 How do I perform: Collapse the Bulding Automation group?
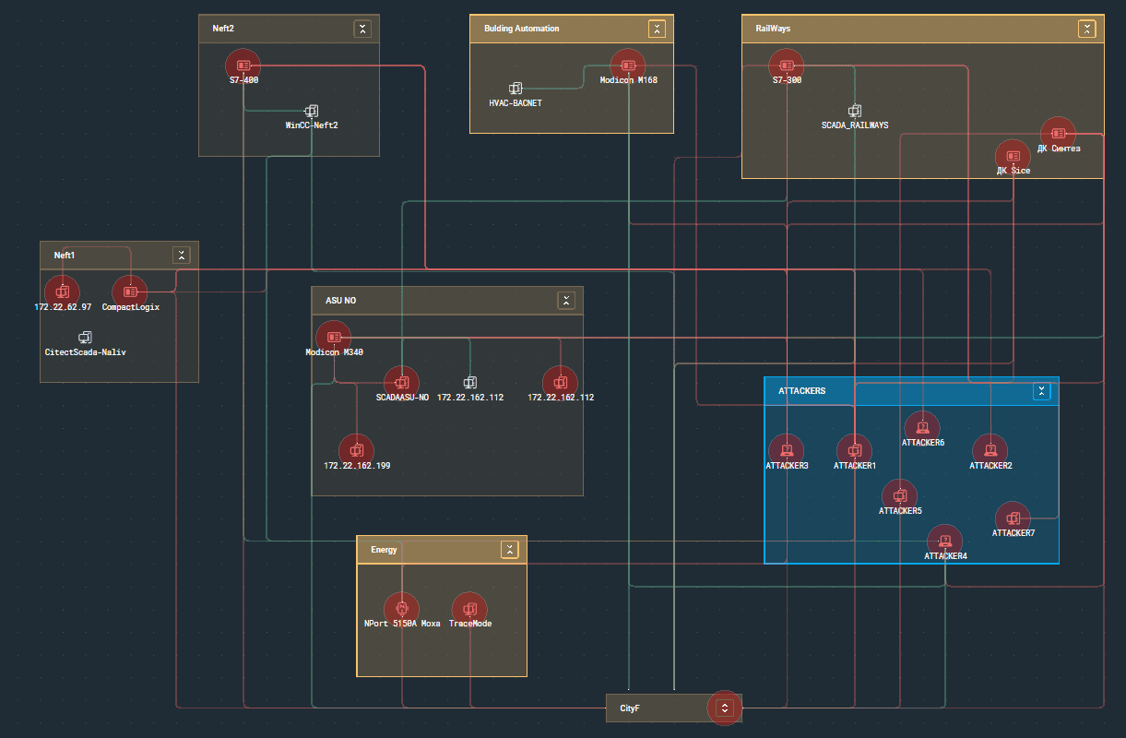(x=657, y=29)
